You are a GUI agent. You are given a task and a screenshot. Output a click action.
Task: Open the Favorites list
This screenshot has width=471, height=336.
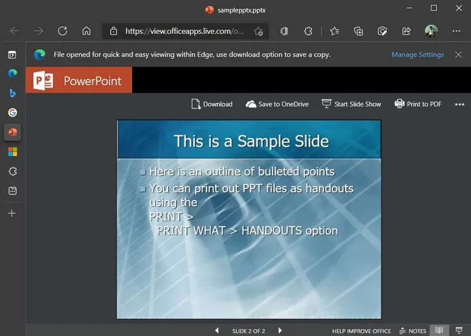(334, 31)
